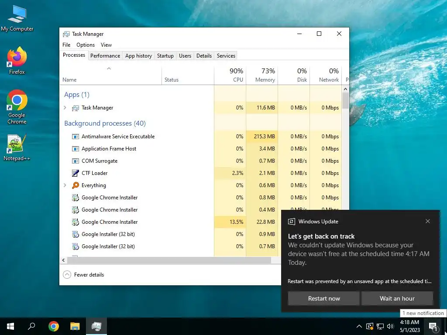Select COM Surrogate process icon
The image size is (447, 335).
[75, 161]
